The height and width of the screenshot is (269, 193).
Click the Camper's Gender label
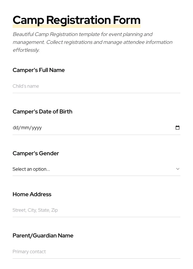point(36,153)
